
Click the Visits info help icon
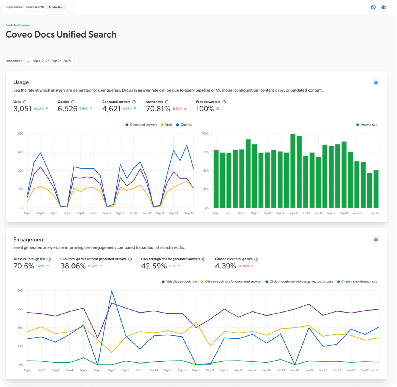coord(25,102)
